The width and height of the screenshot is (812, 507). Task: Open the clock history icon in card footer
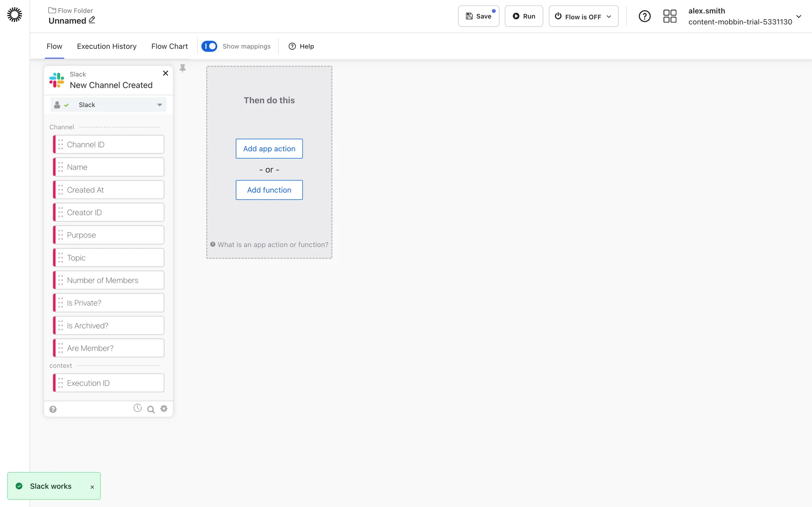point(137,408)
